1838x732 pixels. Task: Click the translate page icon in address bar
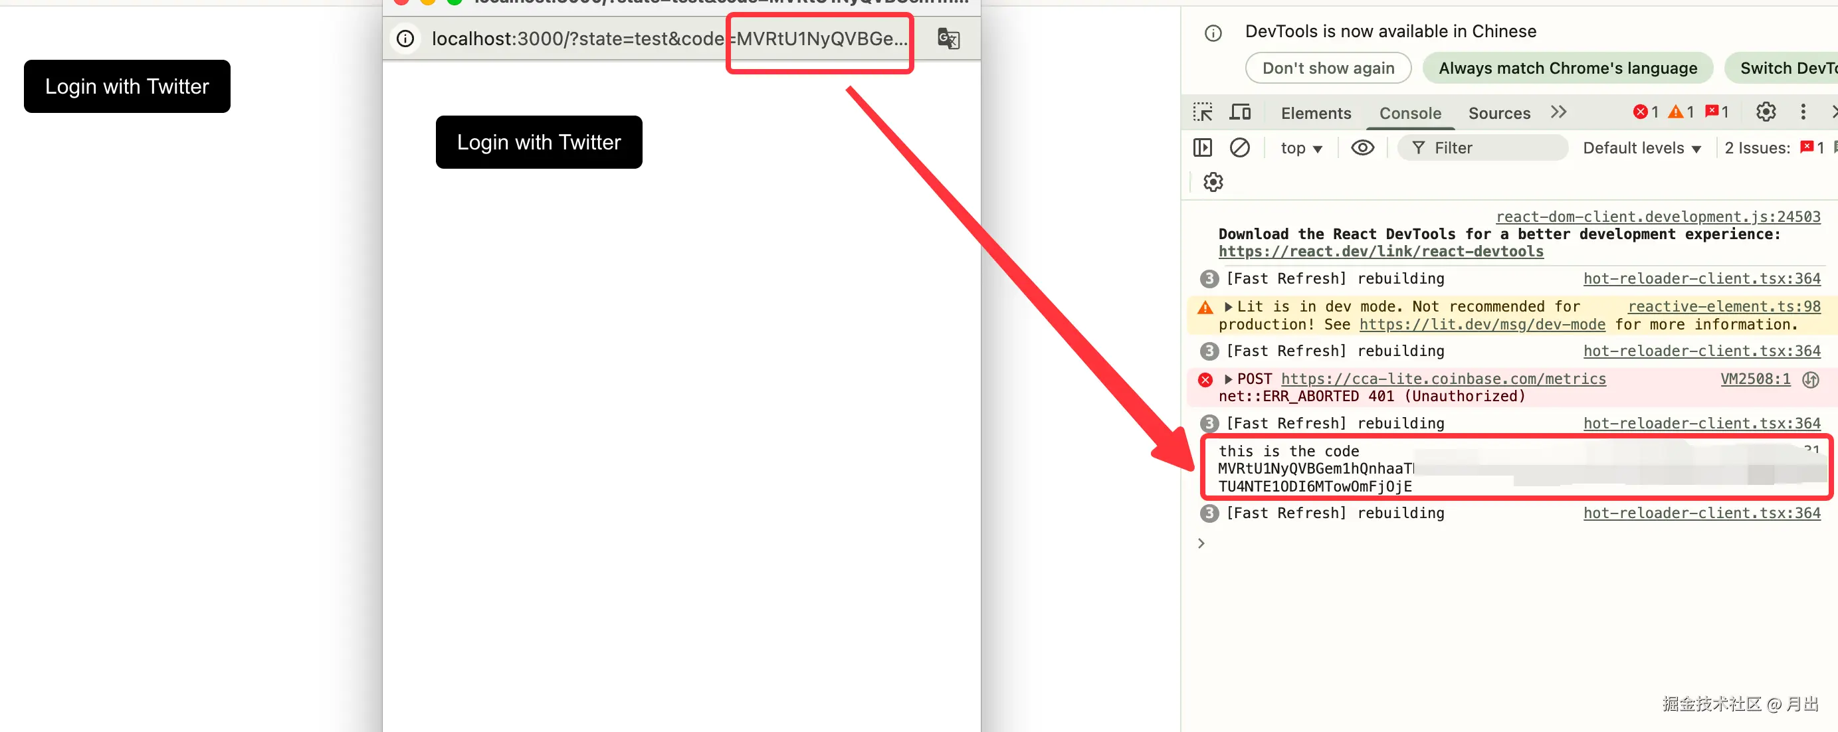[x=948, y=39]
